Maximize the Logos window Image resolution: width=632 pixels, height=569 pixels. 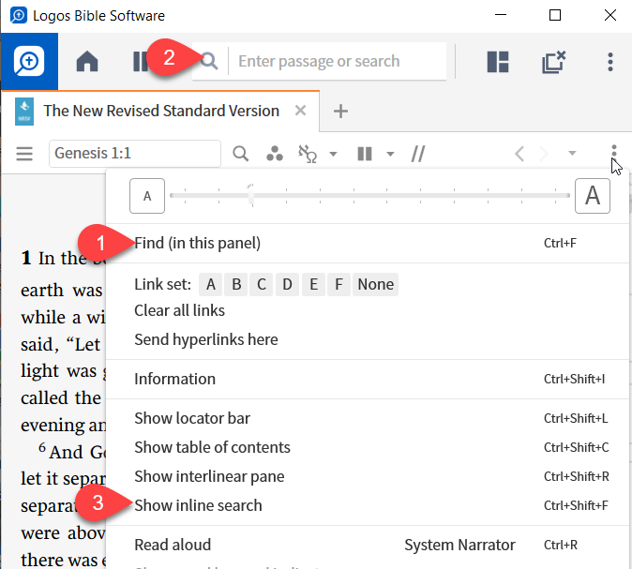(555, 15)
